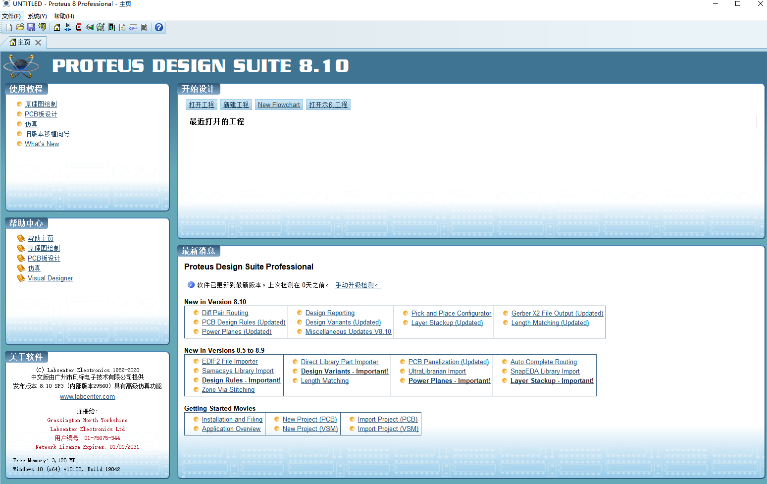Open PCB Design Rules (Updated) link

click(244, 322)
